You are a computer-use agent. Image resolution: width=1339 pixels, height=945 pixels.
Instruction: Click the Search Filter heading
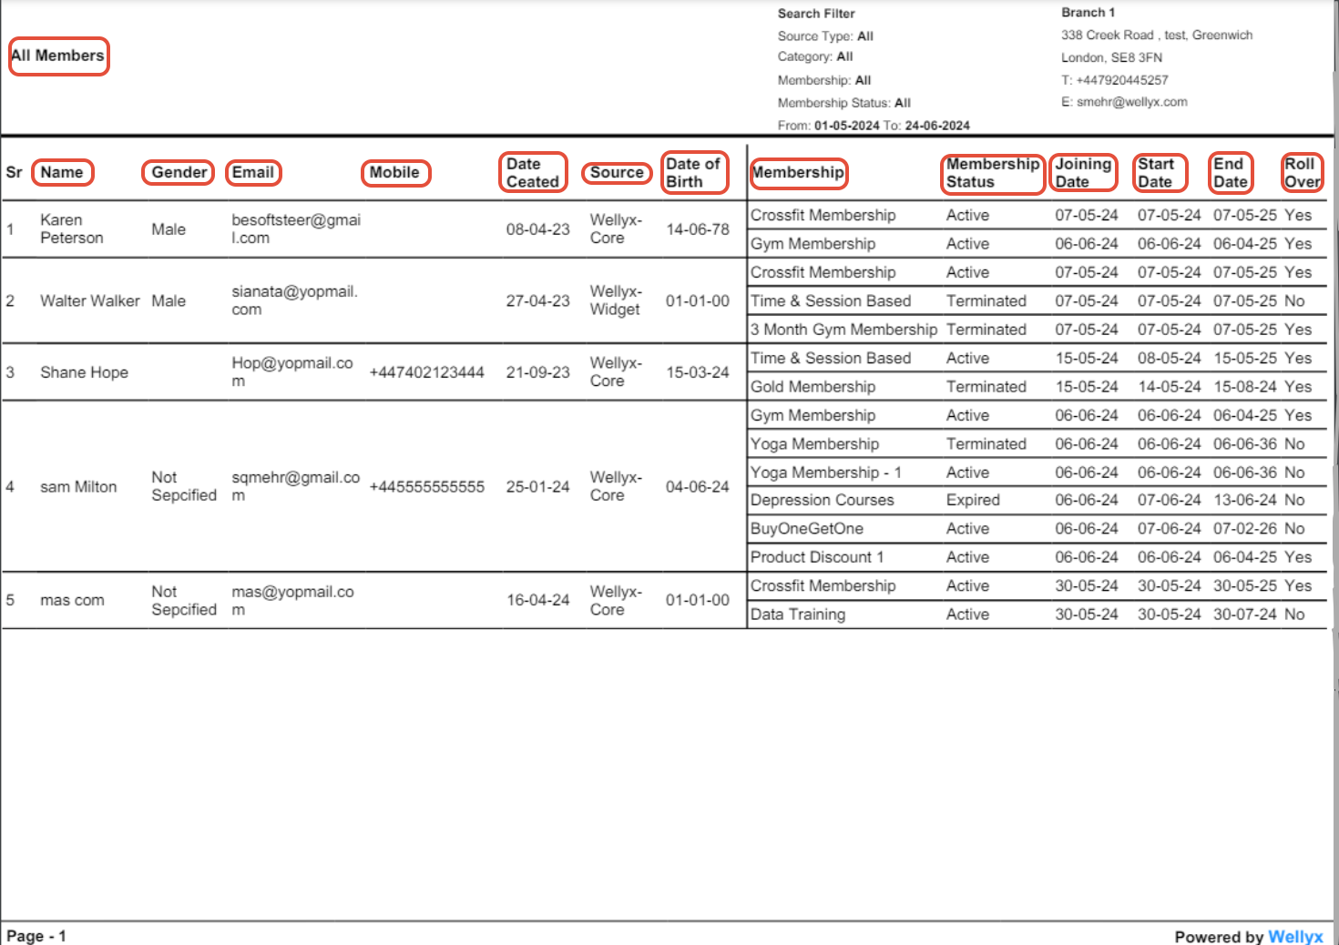tap(816, 14)
